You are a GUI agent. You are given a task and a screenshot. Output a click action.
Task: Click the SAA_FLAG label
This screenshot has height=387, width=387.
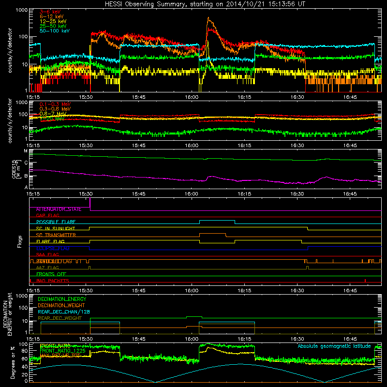47,254
